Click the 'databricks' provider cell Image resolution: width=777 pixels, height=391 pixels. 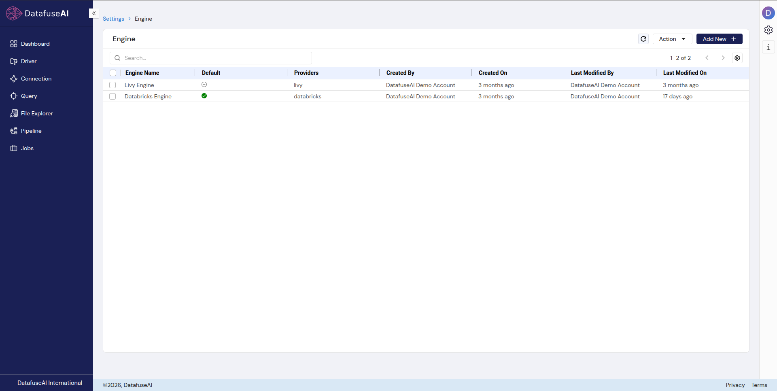pos(308,96)
